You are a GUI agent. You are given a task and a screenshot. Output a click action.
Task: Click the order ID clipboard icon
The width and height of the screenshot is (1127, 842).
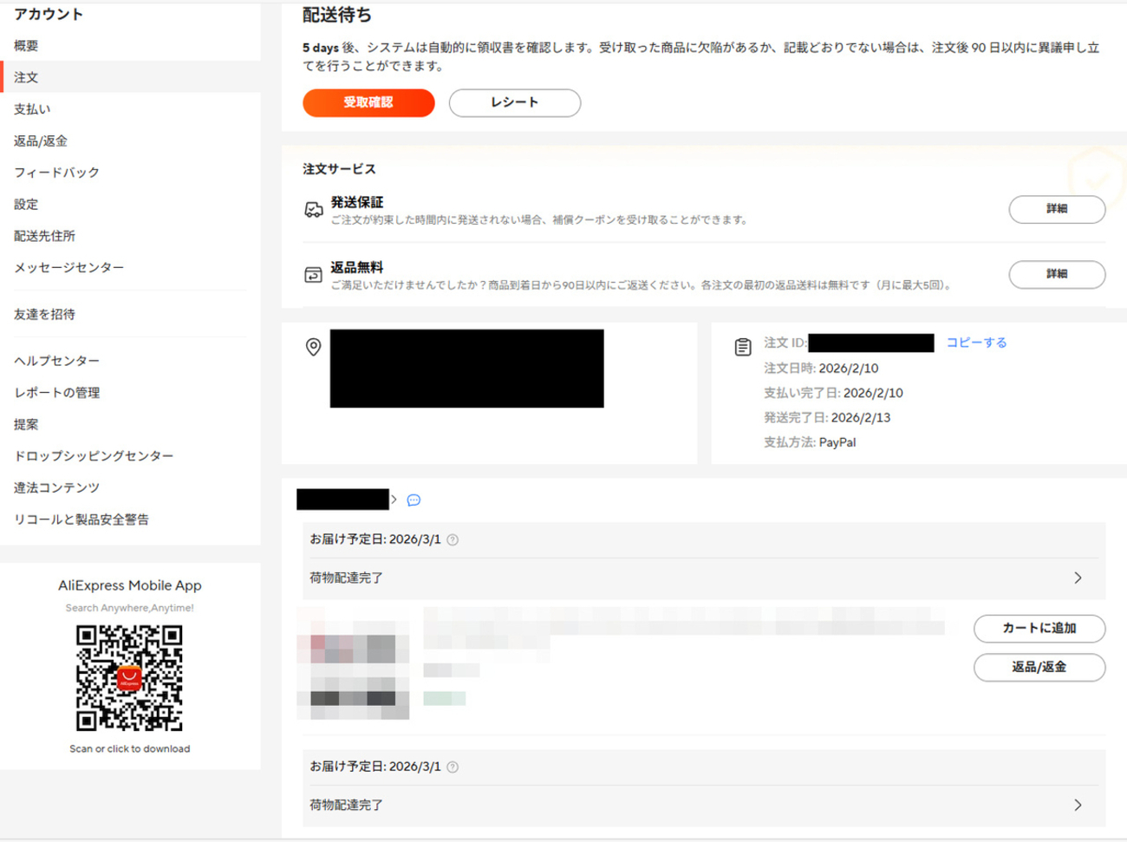click(743, 347)
